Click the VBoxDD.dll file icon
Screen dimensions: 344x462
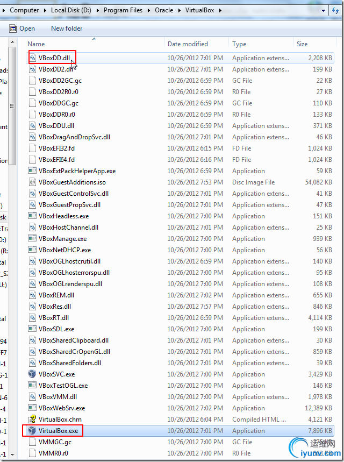click(32, 58)
